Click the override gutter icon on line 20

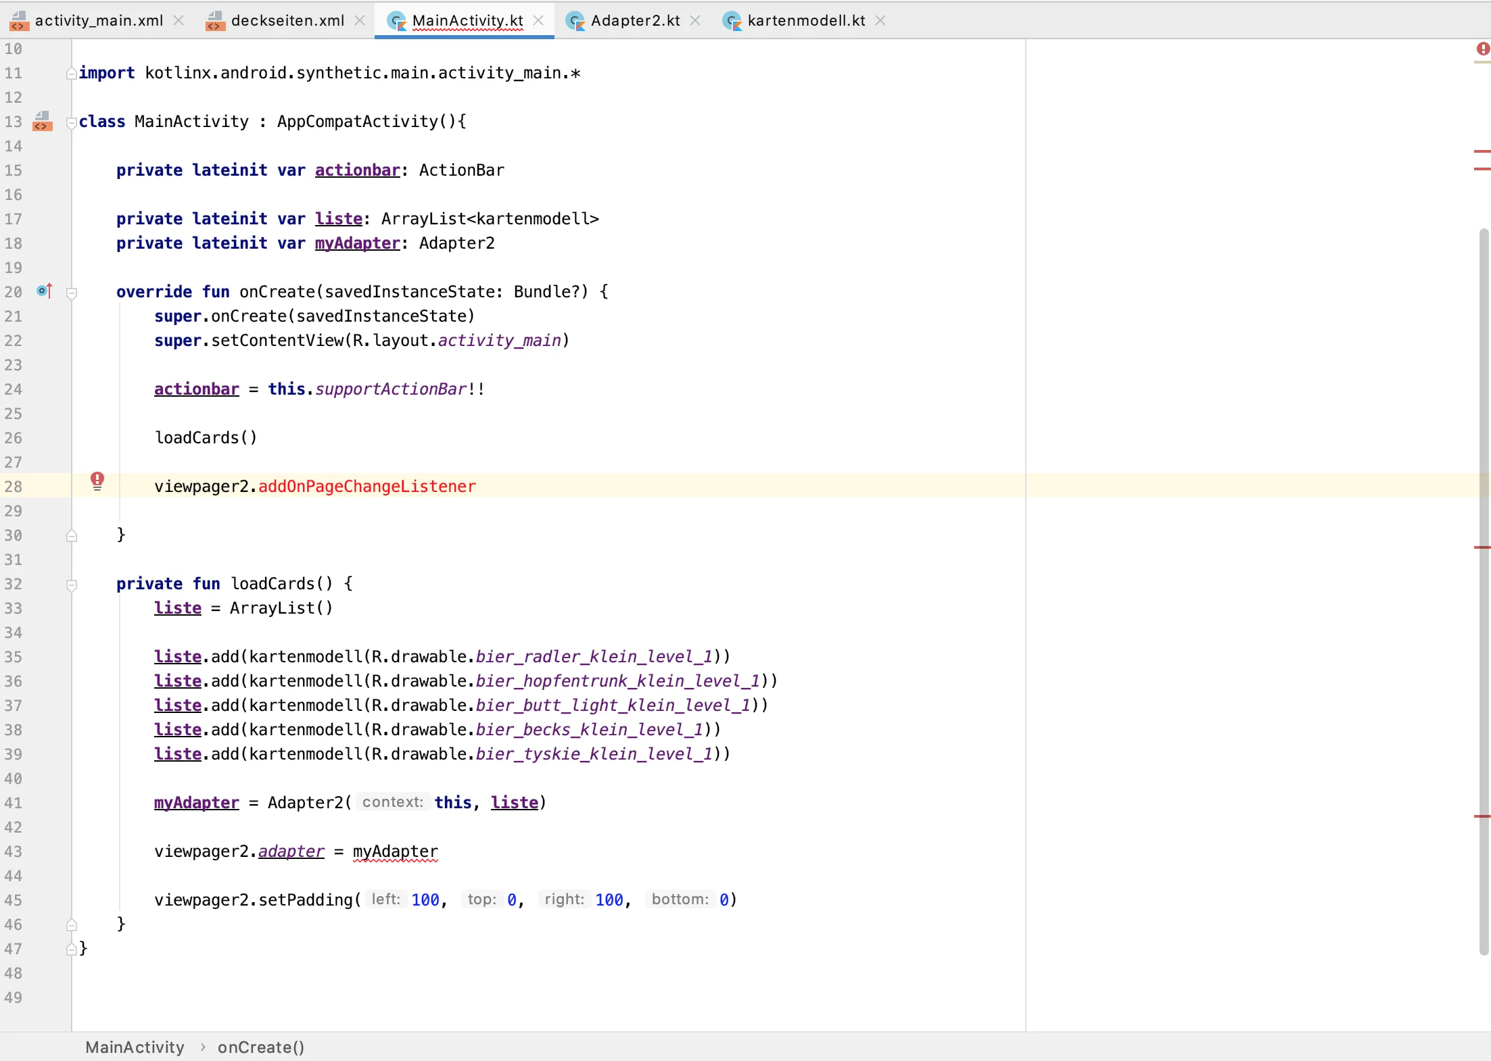(45, 291)
